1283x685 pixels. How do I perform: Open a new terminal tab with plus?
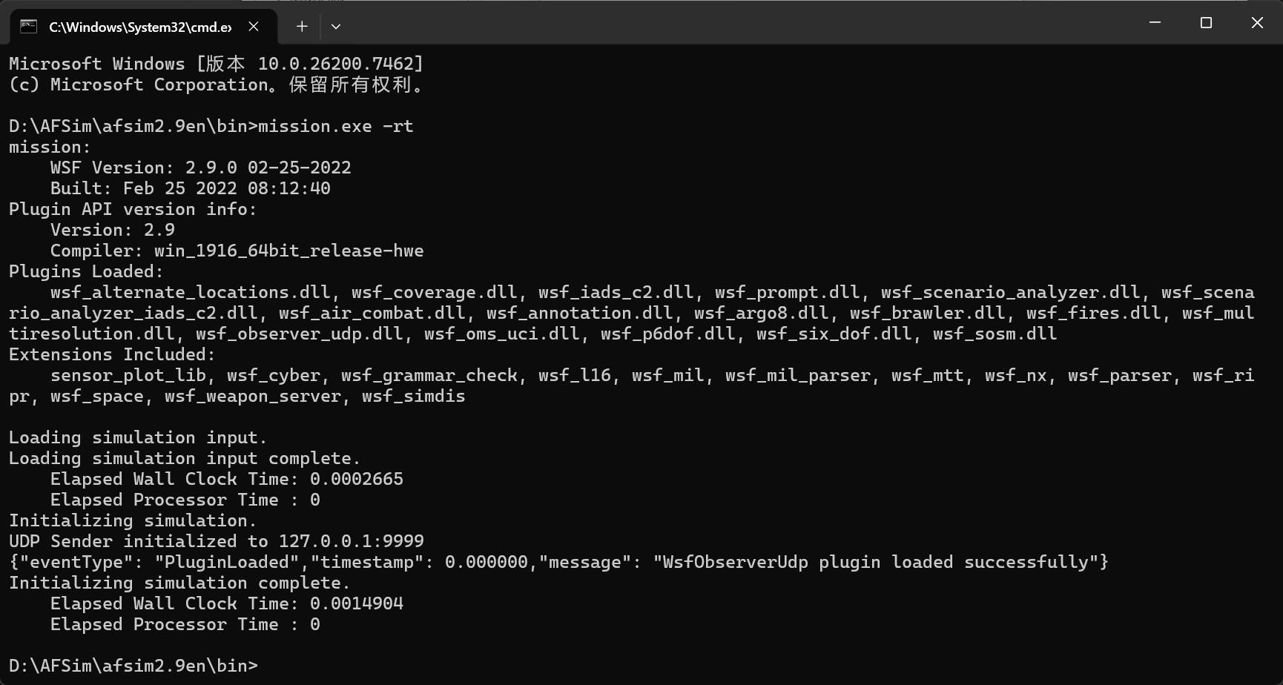click(x=302, y=27)
